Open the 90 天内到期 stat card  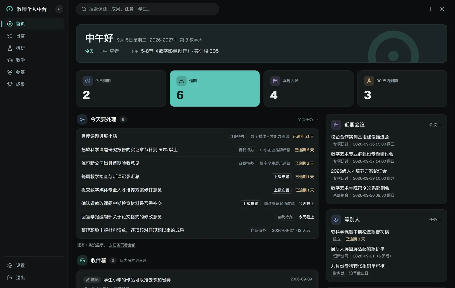(402, 89)
